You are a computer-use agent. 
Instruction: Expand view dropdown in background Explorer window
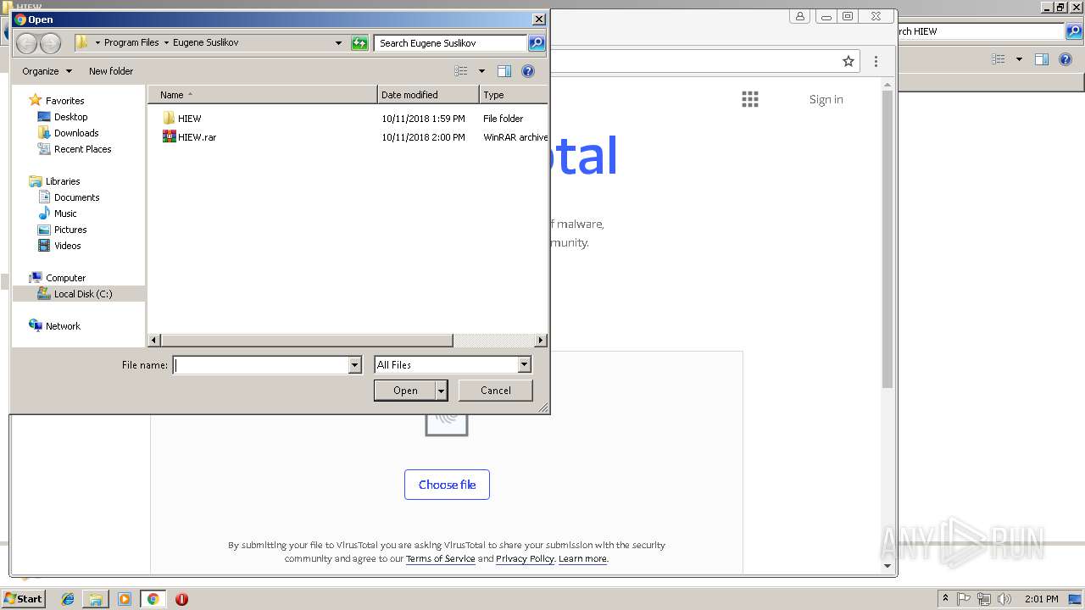coord(1019,59)
